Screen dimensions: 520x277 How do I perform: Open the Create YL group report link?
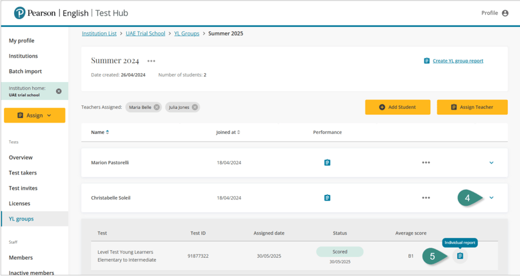[x=457, y=61]
